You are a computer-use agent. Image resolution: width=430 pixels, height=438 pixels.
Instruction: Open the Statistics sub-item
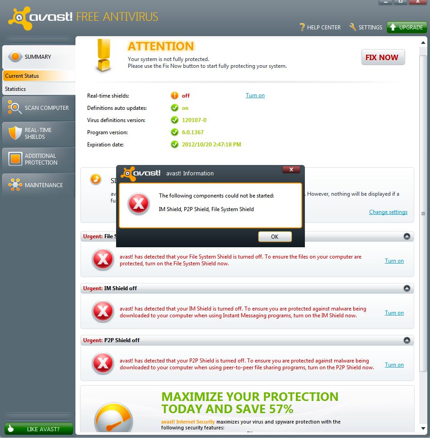pyautogui.click(x=39, y=89)
